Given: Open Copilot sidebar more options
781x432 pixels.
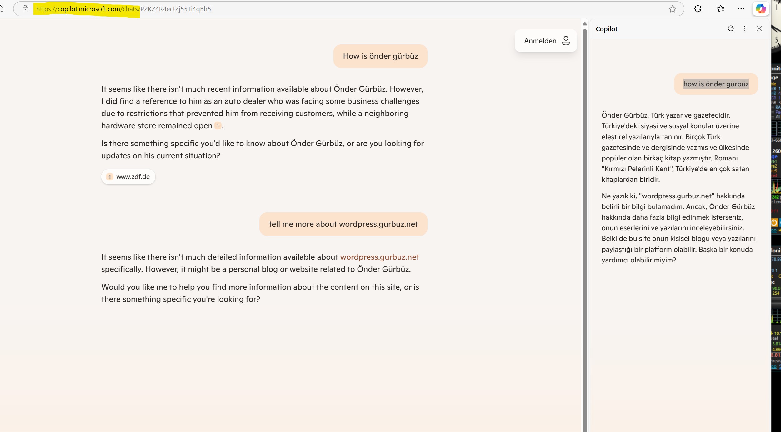Looking at the screenshot, I should [745, 28].
